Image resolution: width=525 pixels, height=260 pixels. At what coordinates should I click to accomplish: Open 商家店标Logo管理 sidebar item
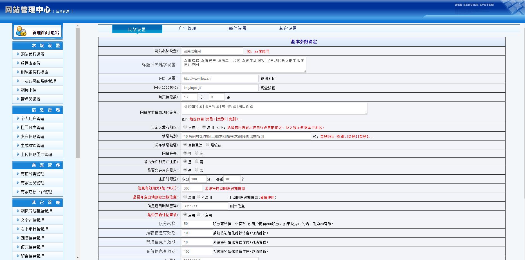tap(36, 192)
